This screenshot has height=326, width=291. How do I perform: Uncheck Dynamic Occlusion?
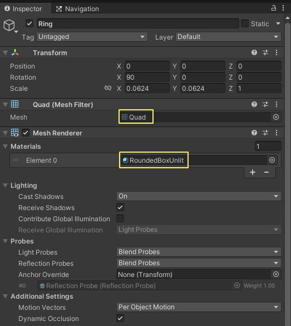click(x=120, y=318)
